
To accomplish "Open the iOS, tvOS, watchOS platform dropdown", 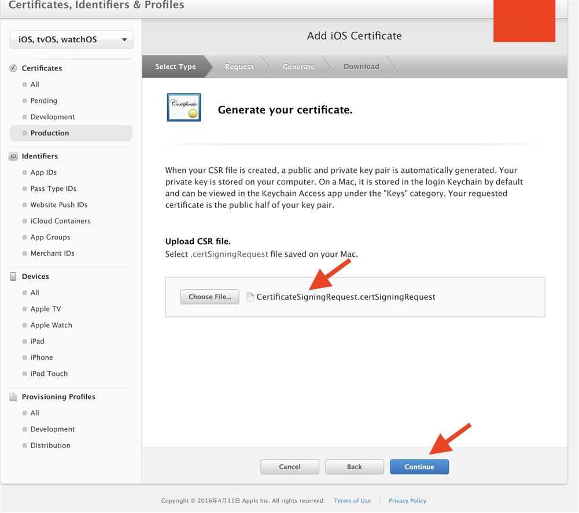I will coord(71,39).
